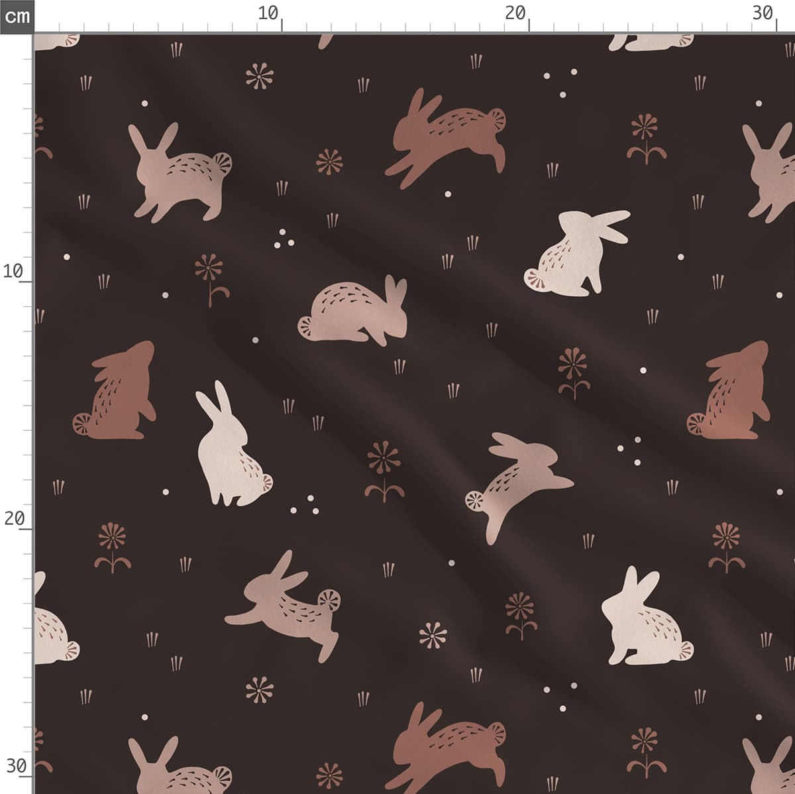Click the 30 mark on horizontal ruler
Image resolution: width=795 pixels, height=794 pixels.
click(763, 13)
